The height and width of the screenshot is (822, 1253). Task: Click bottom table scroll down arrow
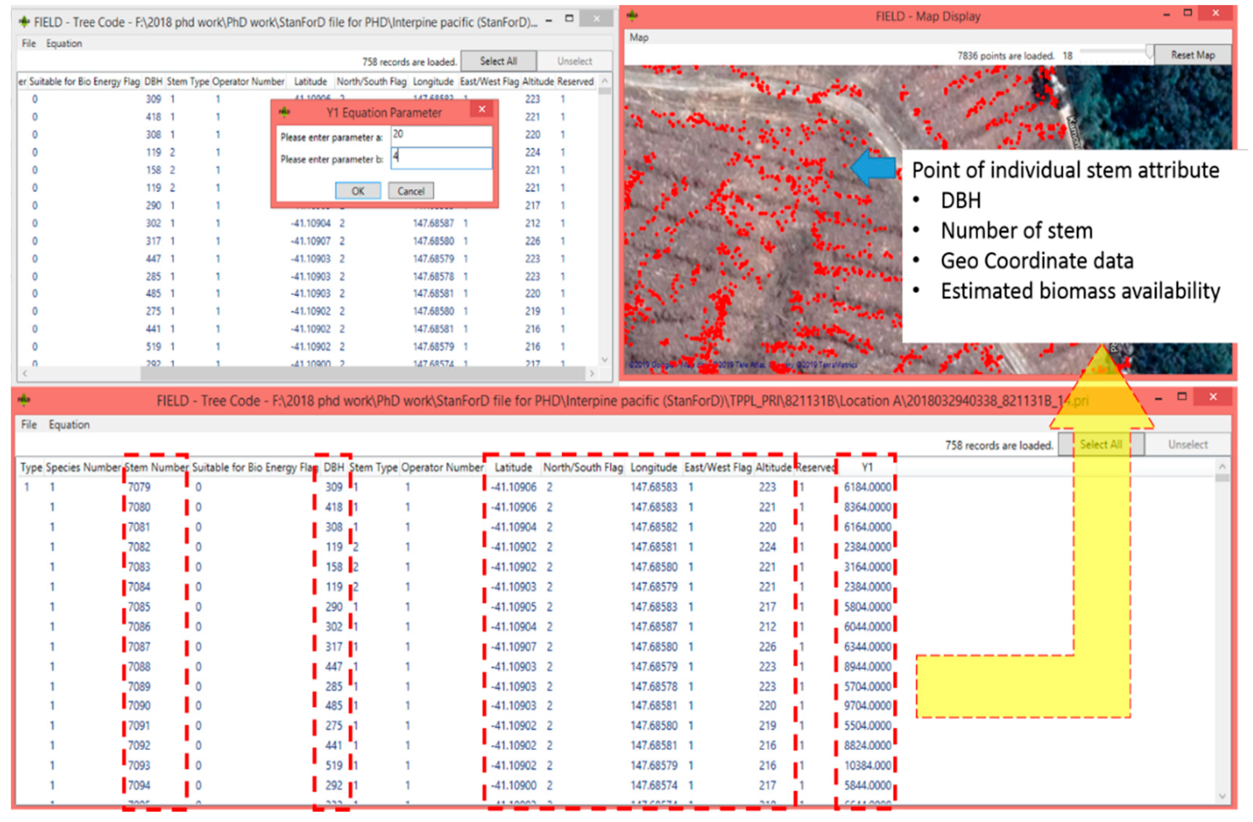[x=1222, y=796]
